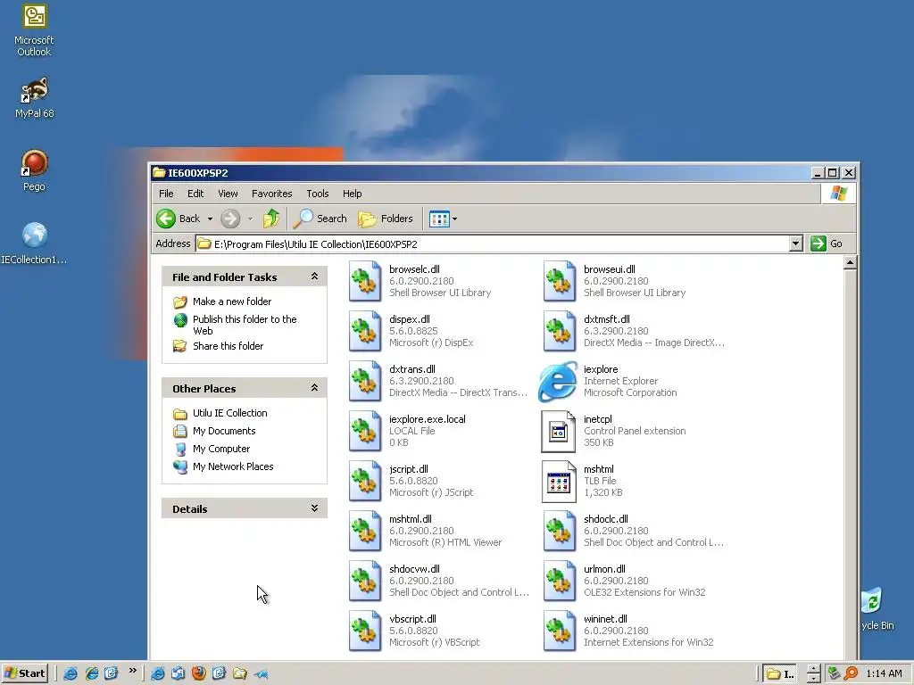Select the IECollection desktop icon
Screen dimensions: 914x685
pyautogui.click(x=34, y=243)
